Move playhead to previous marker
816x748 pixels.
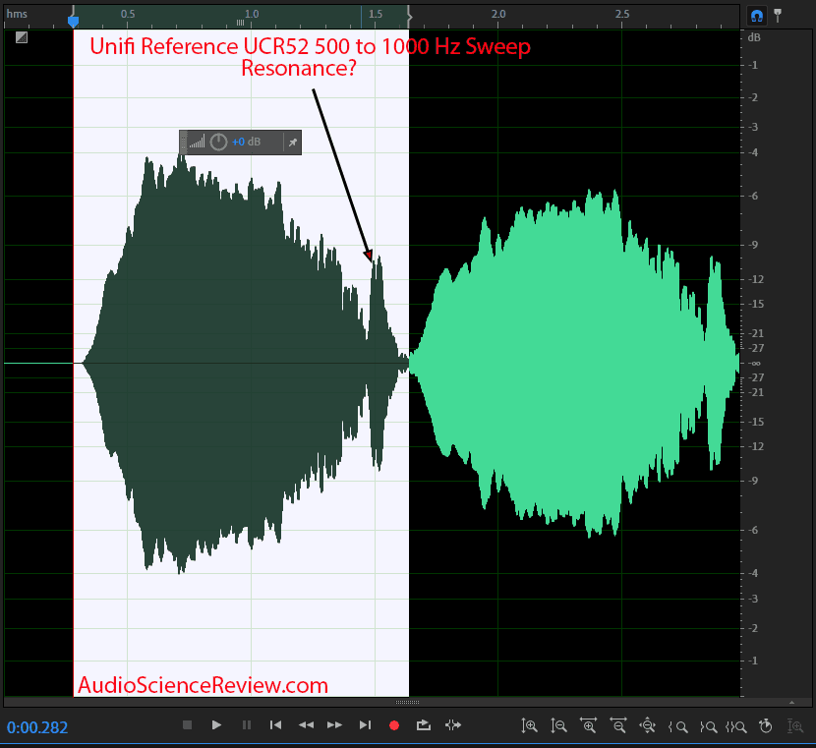[x=276, y=724]
